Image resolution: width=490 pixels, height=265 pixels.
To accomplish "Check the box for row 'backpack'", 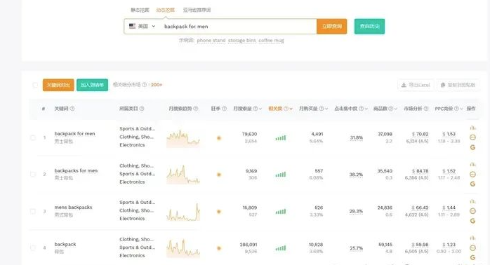I will (33, 248).
